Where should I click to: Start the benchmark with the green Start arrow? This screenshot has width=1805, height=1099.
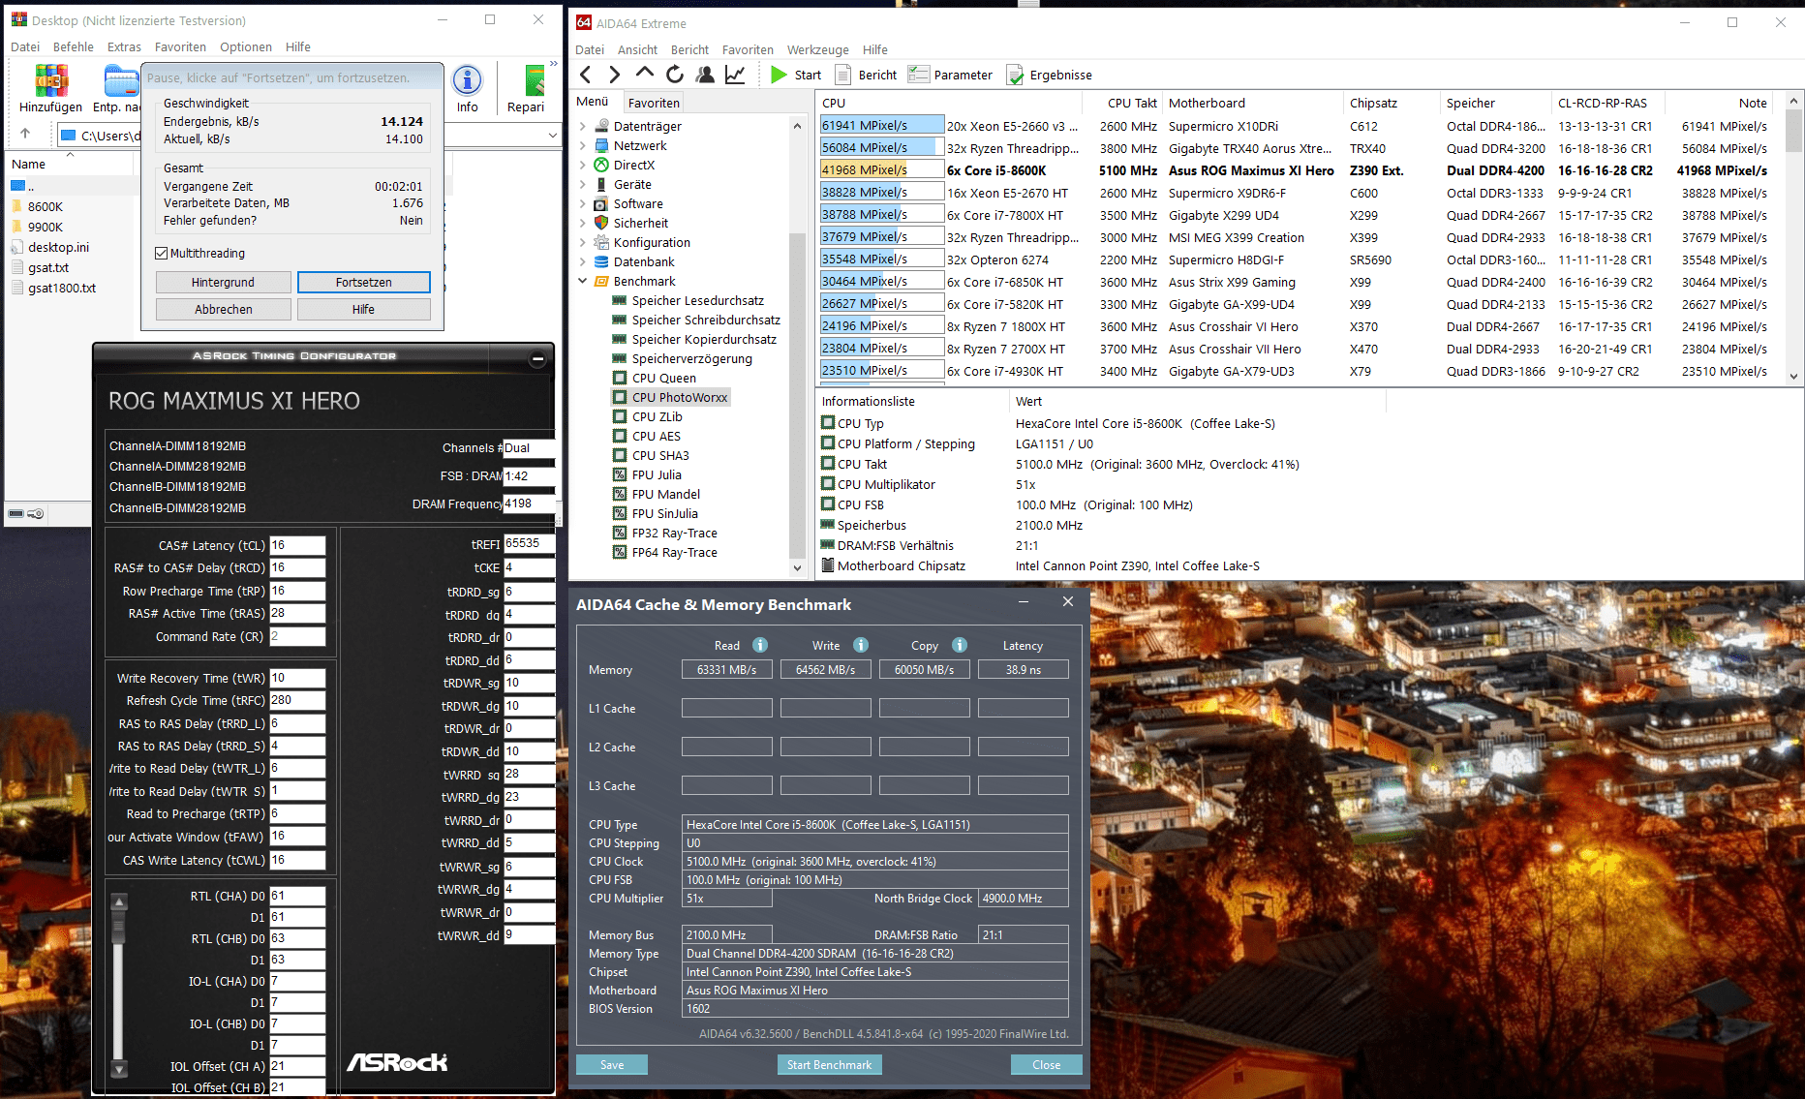(780, 75)
